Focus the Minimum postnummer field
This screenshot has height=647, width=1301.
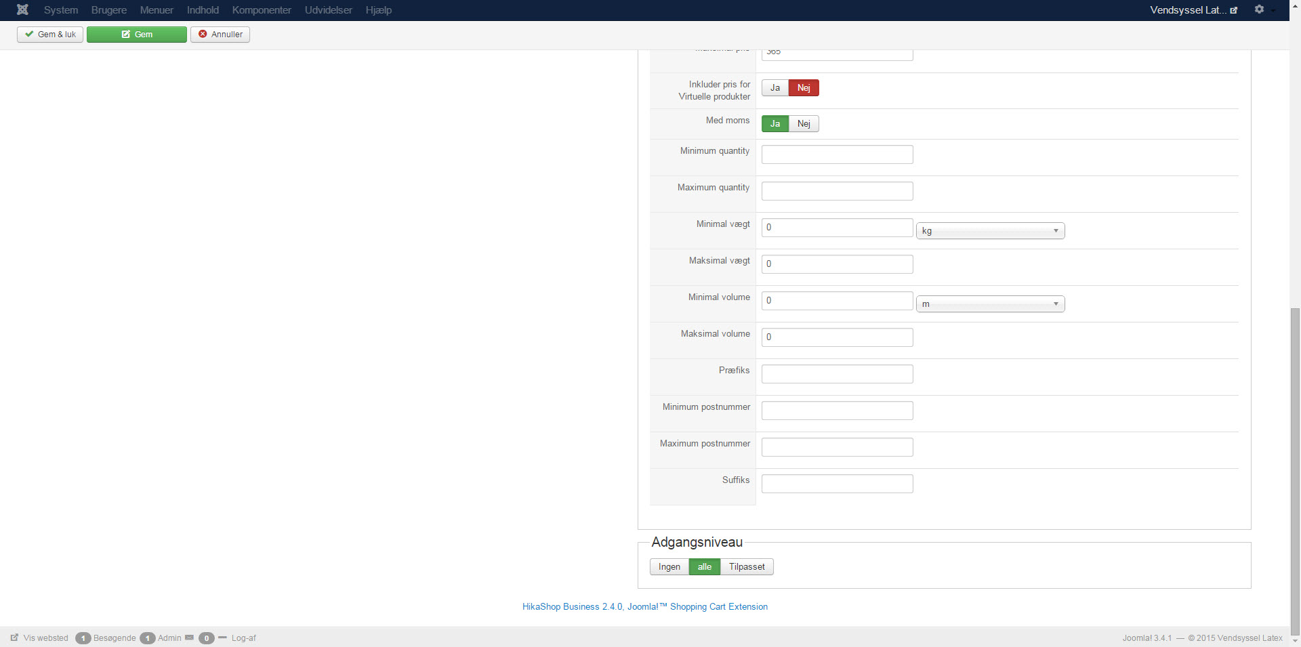coord(838,411)
